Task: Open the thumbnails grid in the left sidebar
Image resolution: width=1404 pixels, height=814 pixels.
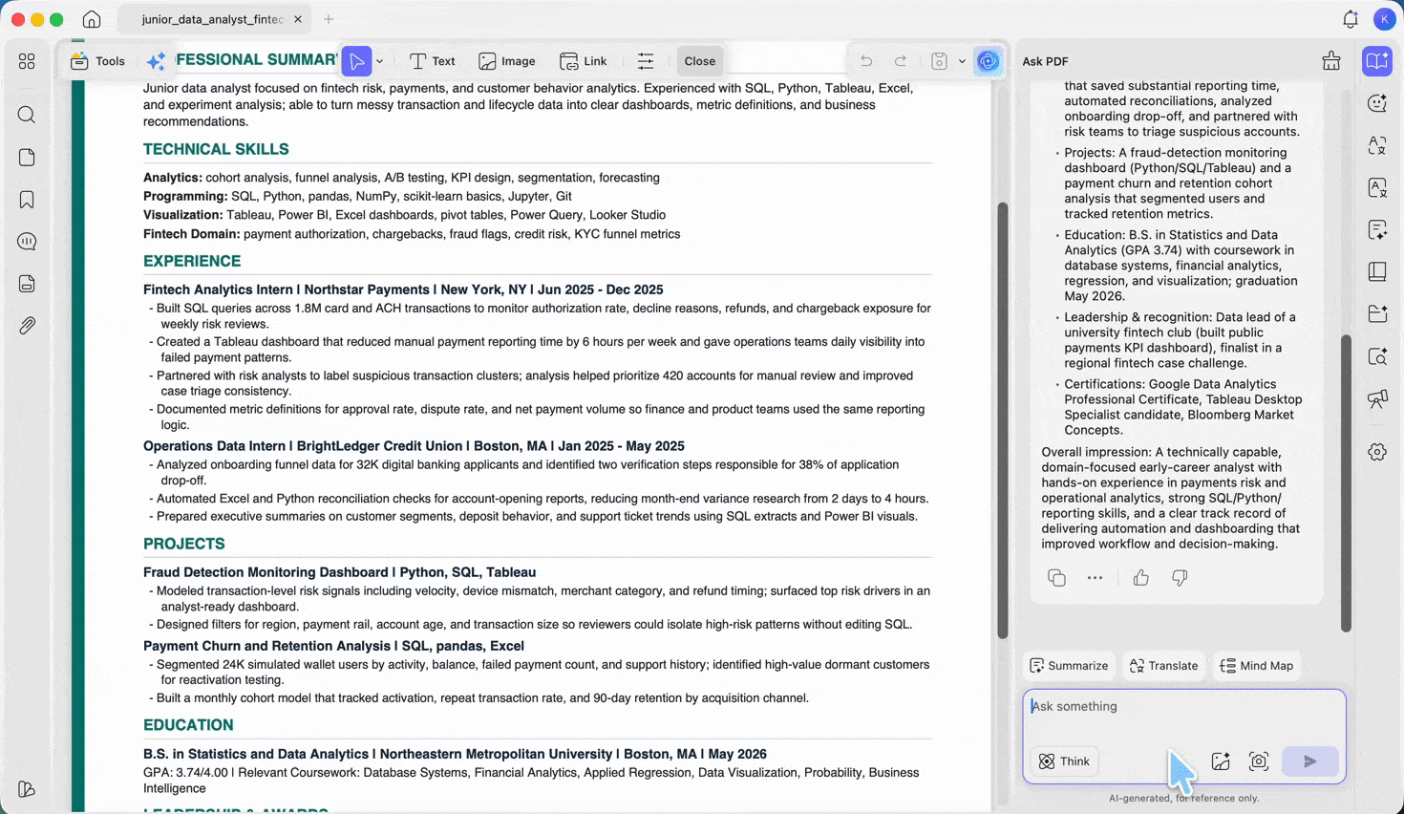Action: (x=27, y=61)
